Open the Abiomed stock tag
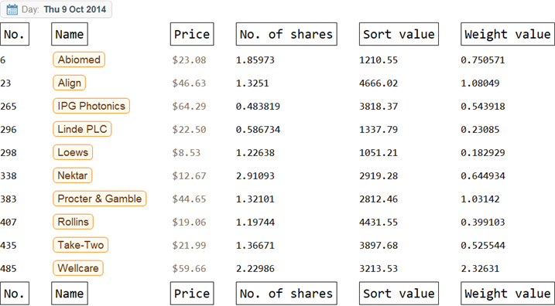Viewport: 555px width, 306px height. click(x=79, y=59)
